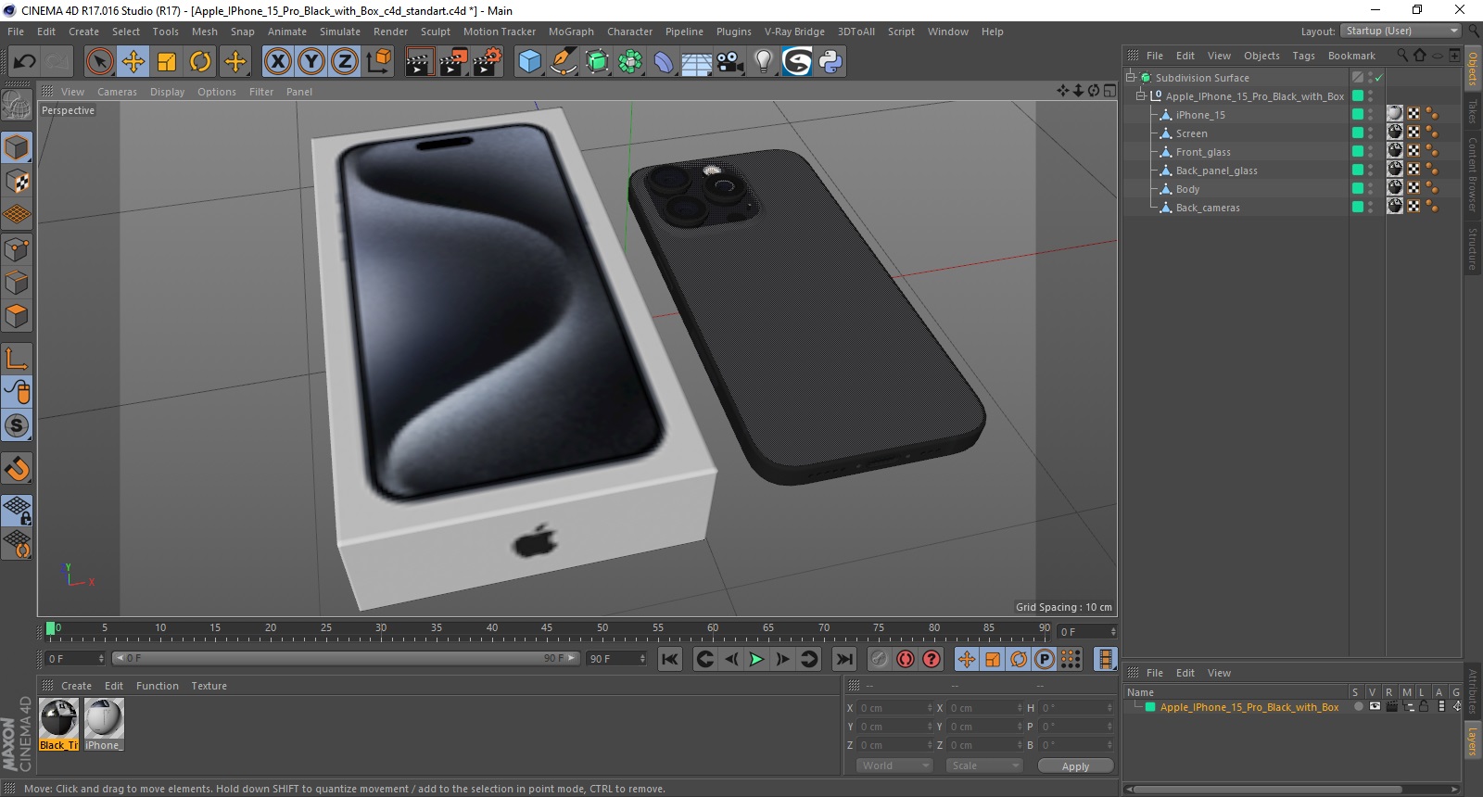Toggle Z axis lock
Image resolution: width=1483 pixels, height=797 pixels.
(344, 62)
